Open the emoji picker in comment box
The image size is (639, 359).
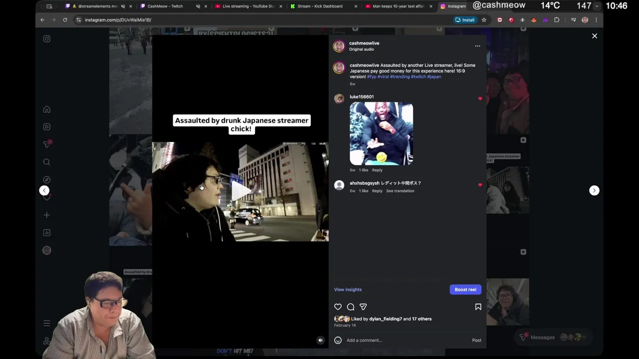(338, 340)
